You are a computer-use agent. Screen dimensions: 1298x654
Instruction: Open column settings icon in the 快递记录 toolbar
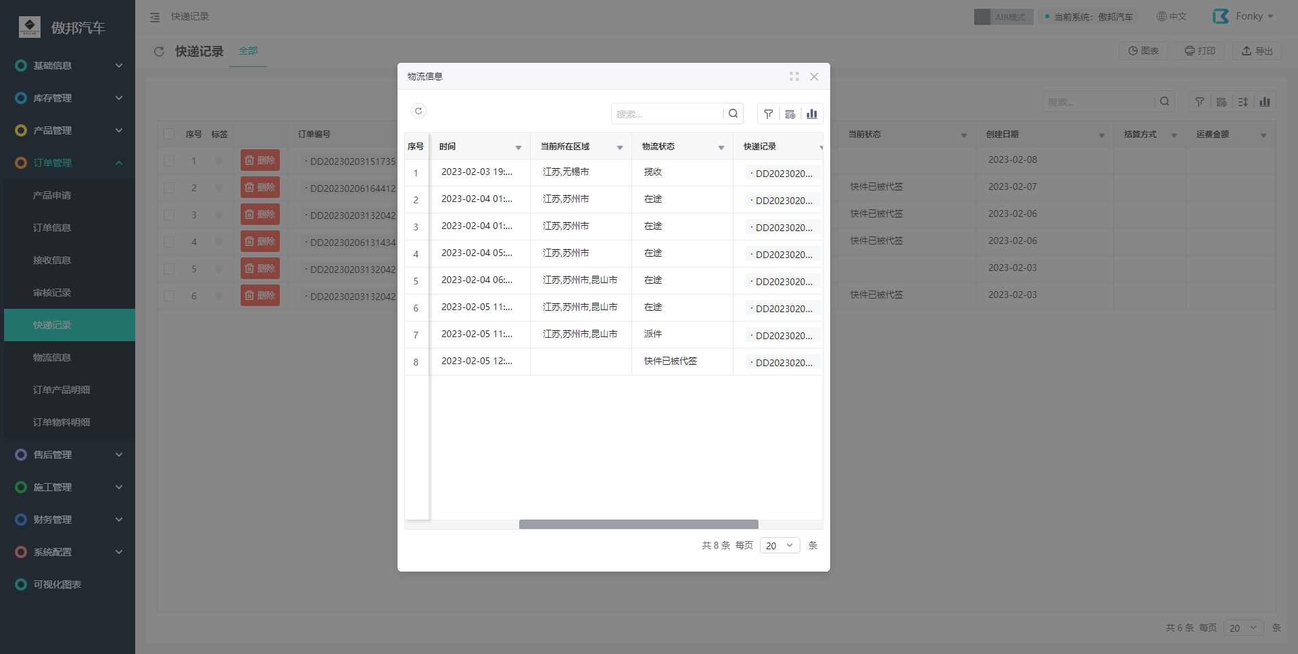[x=1222, y=102]
